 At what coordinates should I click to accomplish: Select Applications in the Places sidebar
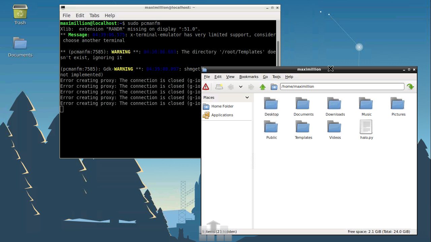coord(222,115)
